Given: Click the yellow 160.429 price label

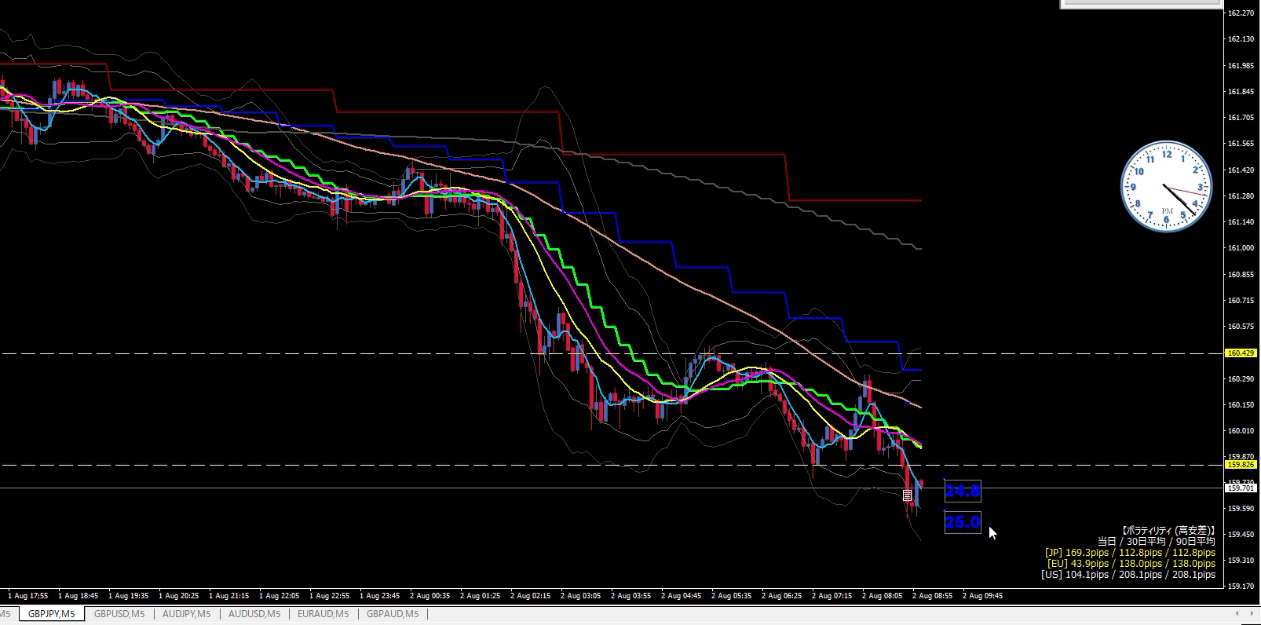Looking at the screenshot, I should (x=1241, y=353).
